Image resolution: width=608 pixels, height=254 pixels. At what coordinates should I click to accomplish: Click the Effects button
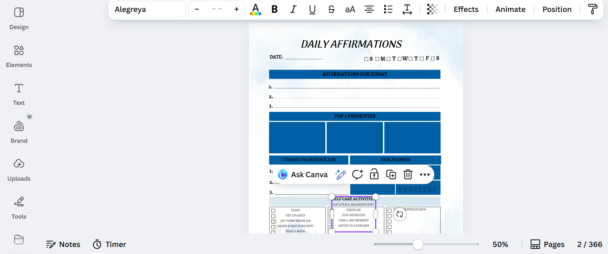(x=466, y=9)
